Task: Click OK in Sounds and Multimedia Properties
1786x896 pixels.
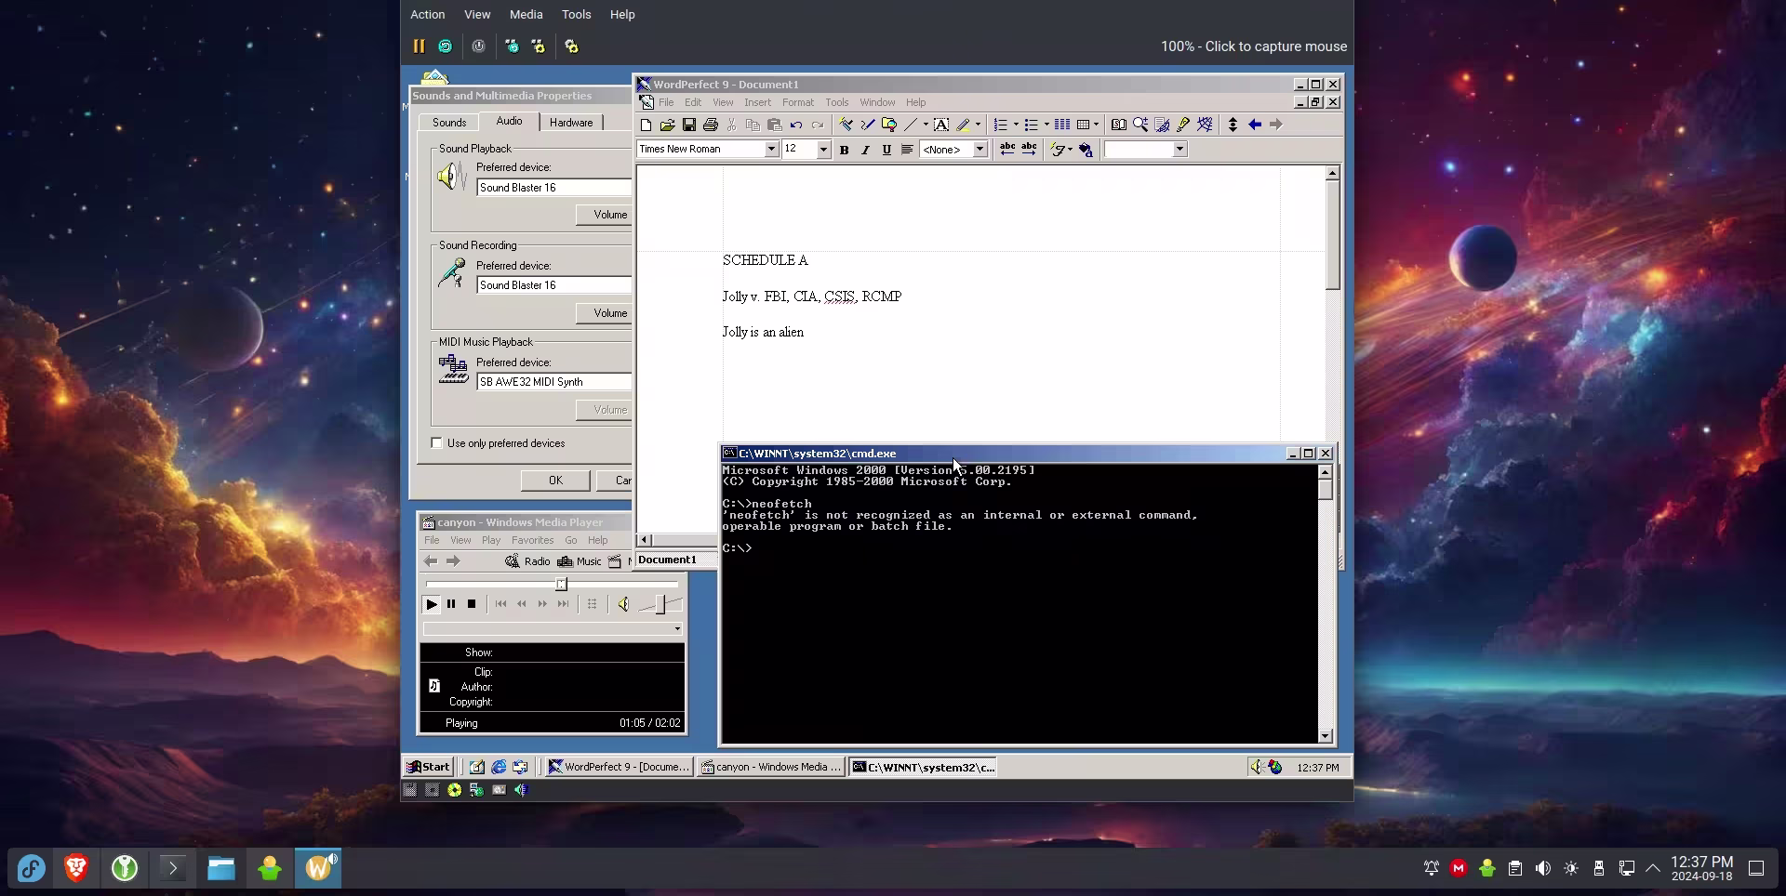Action: tap(555, 481)
